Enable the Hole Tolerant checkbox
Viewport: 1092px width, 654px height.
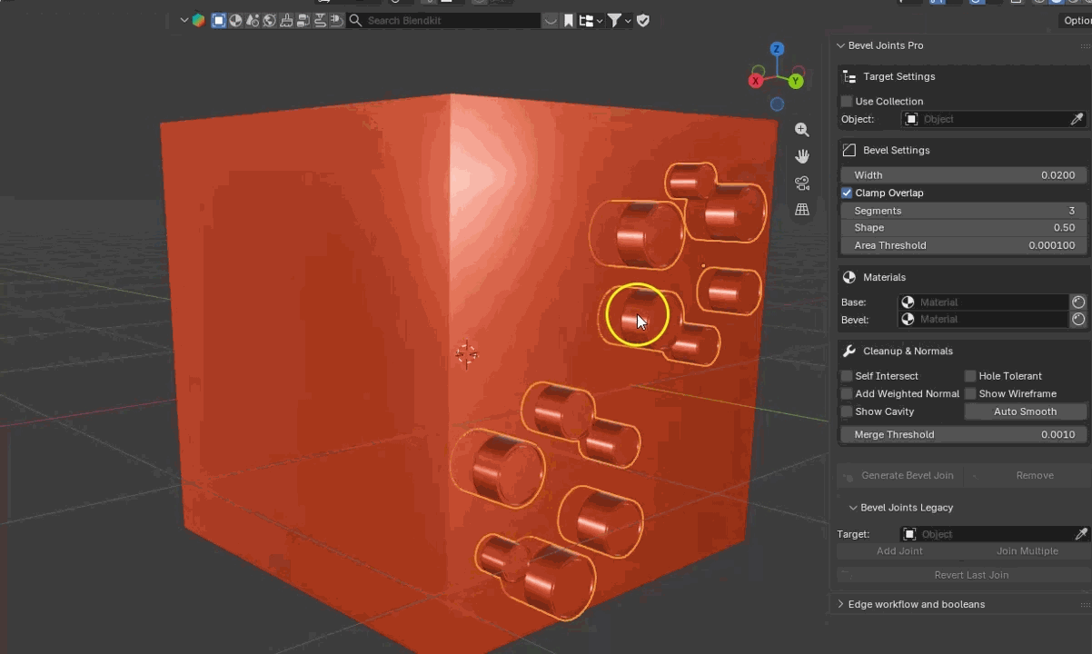(970, 376)
